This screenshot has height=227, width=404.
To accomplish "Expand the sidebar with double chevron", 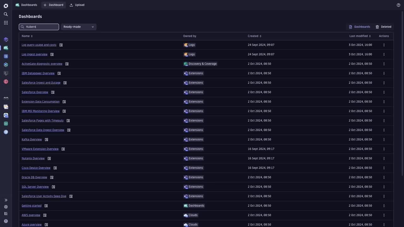I will coord(6,200).
